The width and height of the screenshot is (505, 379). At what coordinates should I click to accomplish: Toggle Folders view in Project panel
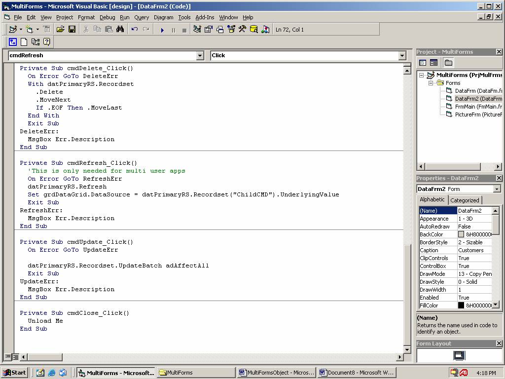(448, 63)
